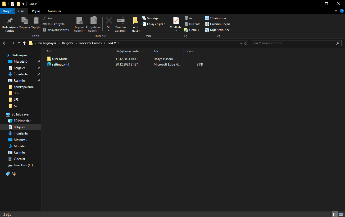The height and width of the screenshot is (217, 345).
Task: Open Videolar in the sidebar
Action: tap(19, 159)
